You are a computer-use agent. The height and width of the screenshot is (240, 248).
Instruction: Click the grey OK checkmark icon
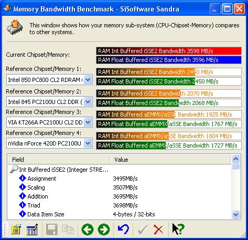(x=143, y=229)
